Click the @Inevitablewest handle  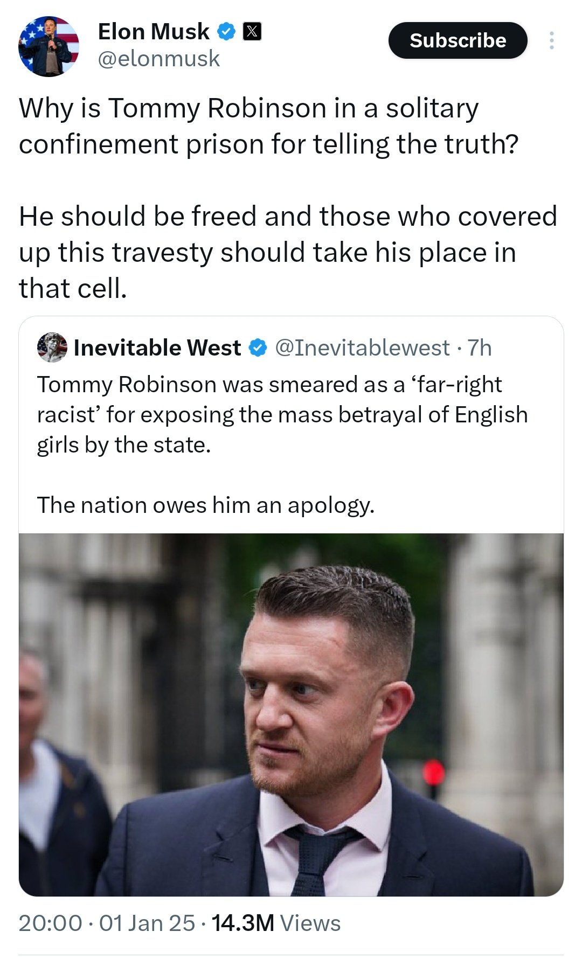362,348
